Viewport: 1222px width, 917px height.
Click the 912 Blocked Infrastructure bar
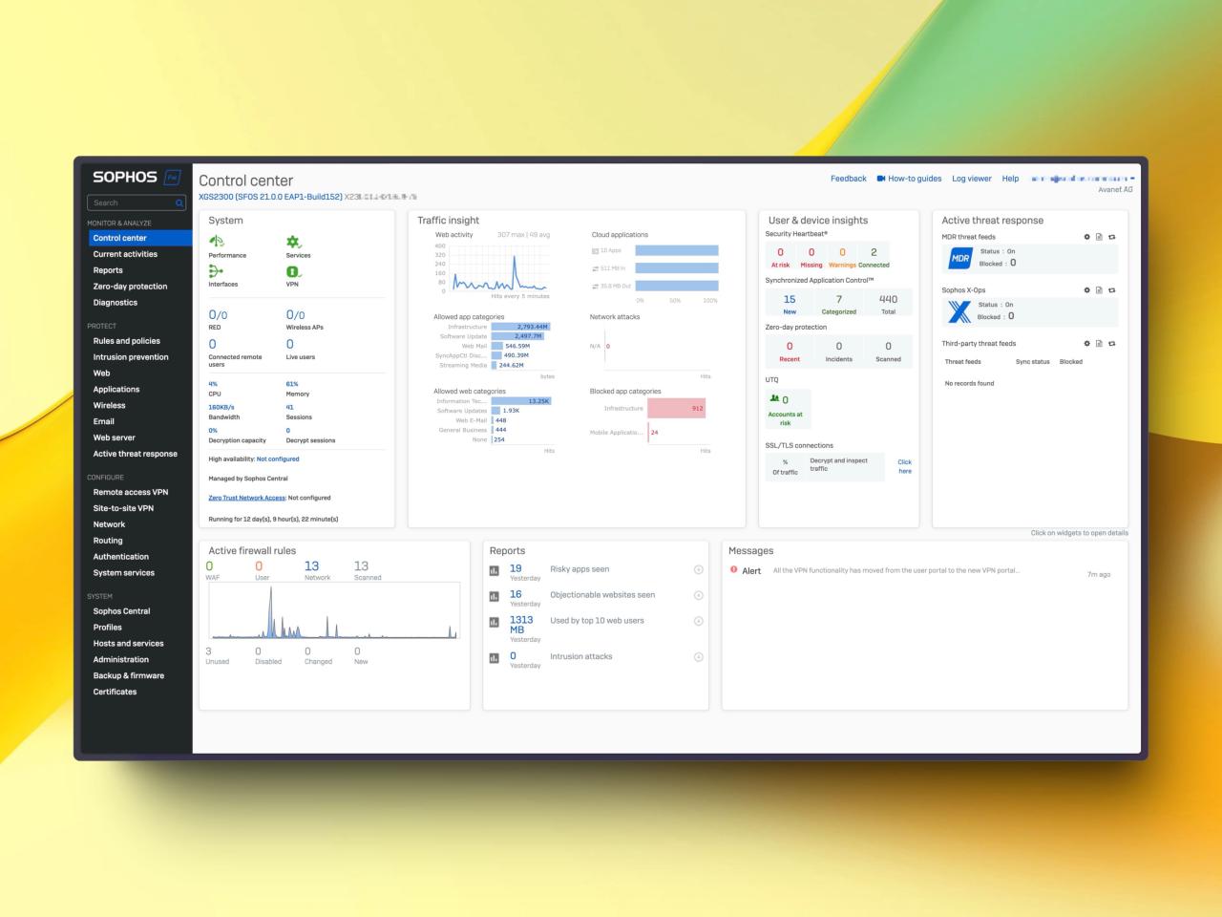[x=676, y=408]
